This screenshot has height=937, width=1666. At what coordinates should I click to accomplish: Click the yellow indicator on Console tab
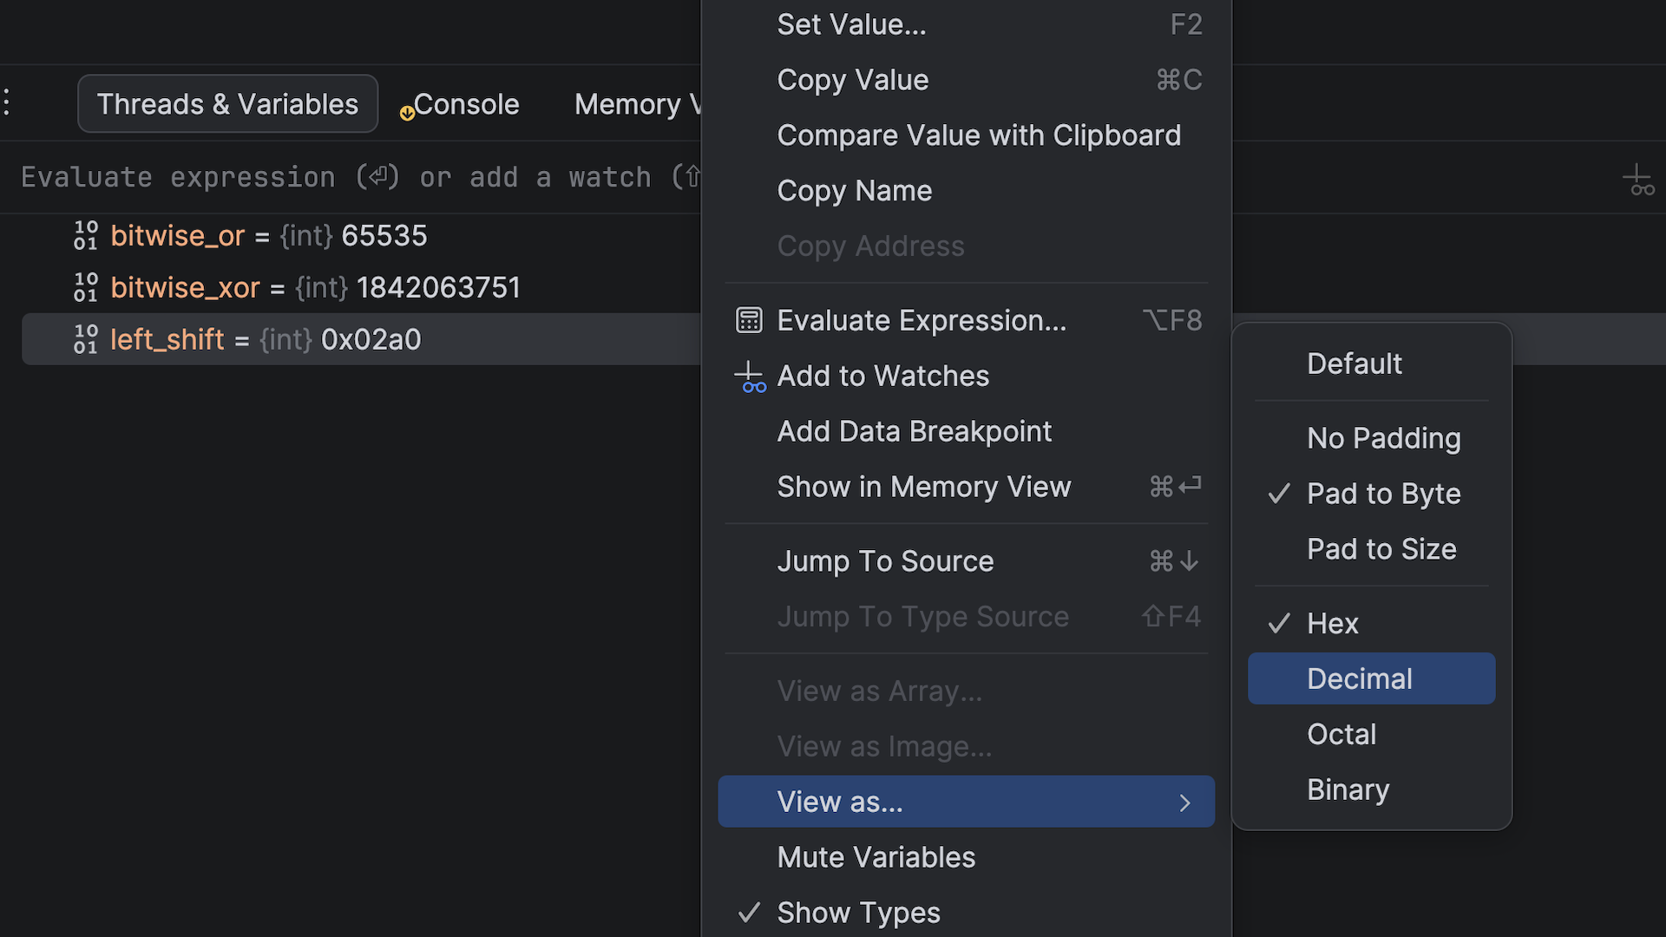[407, 113]
